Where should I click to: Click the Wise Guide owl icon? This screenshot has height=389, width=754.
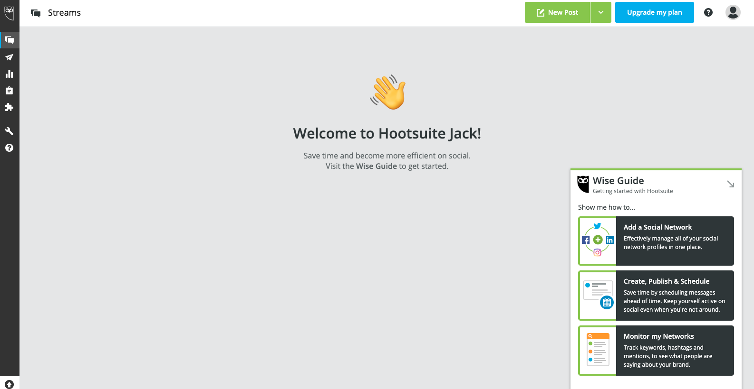point(583,184)
